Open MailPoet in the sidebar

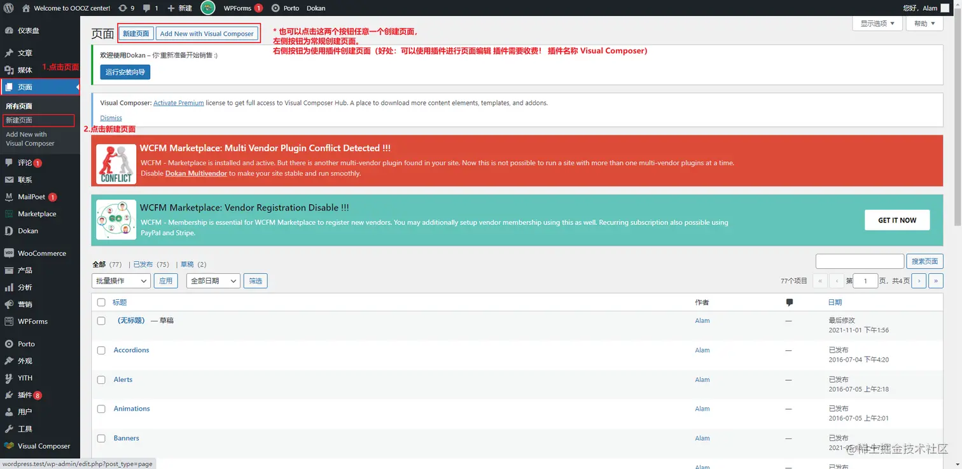tap(40, 197)
